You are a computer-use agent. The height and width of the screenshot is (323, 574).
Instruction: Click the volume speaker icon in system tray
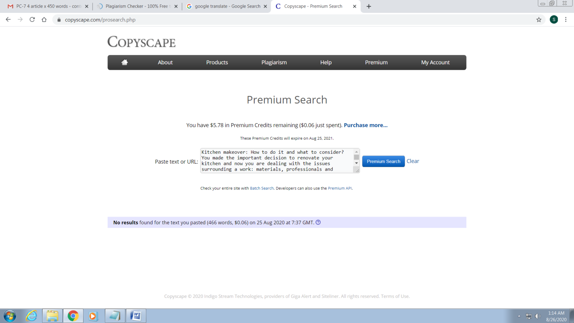tap(538, 316)
